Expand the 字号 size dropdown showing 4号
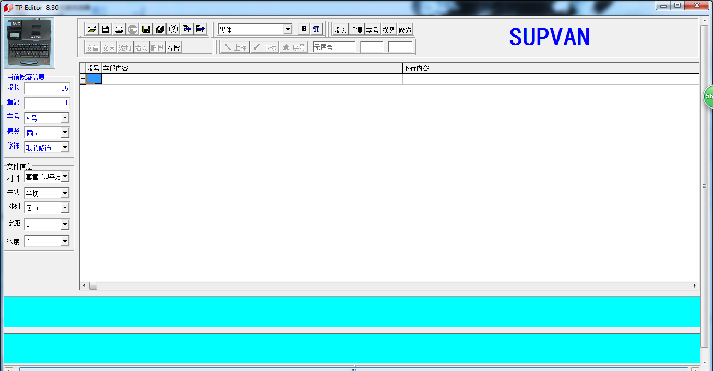Image resolution: width=713 pixels, height=371 pixels. click(x=65, y=118)
